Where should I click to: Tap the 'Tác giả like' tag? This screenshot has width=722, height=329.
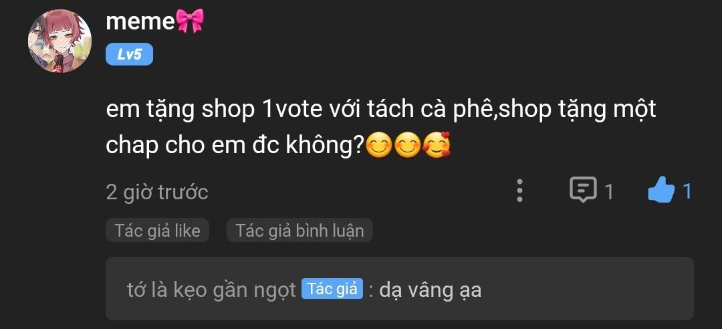click(158, 231)
